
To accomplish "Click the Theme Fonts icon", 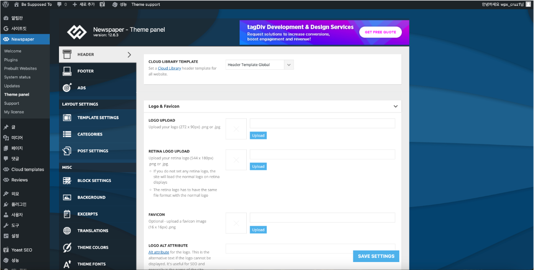I will point(67,264).
